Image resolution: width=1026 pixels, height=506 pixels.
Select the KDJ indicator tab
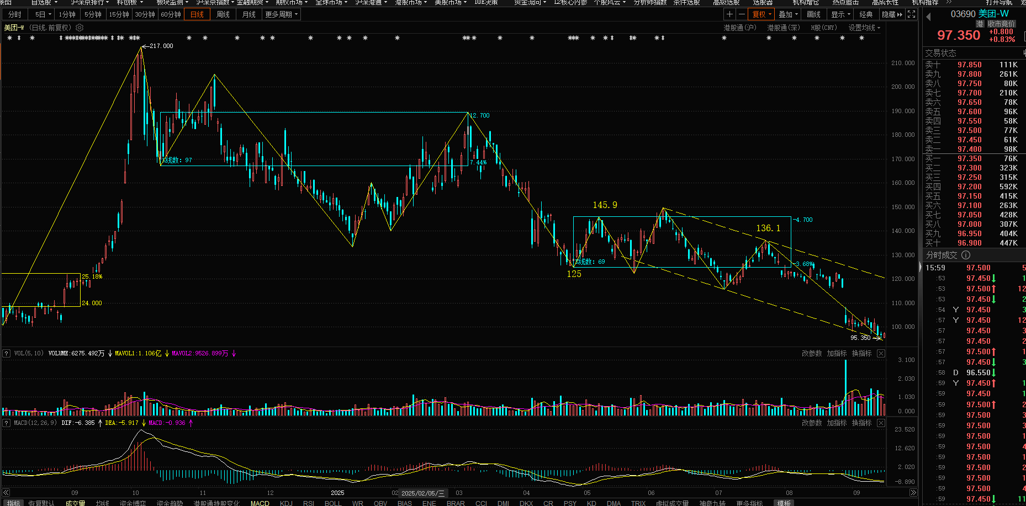tap(286, 503)
